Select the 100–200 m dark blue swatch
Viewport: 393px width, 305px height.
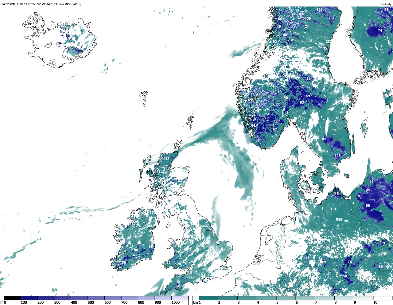tap(29, 298)
